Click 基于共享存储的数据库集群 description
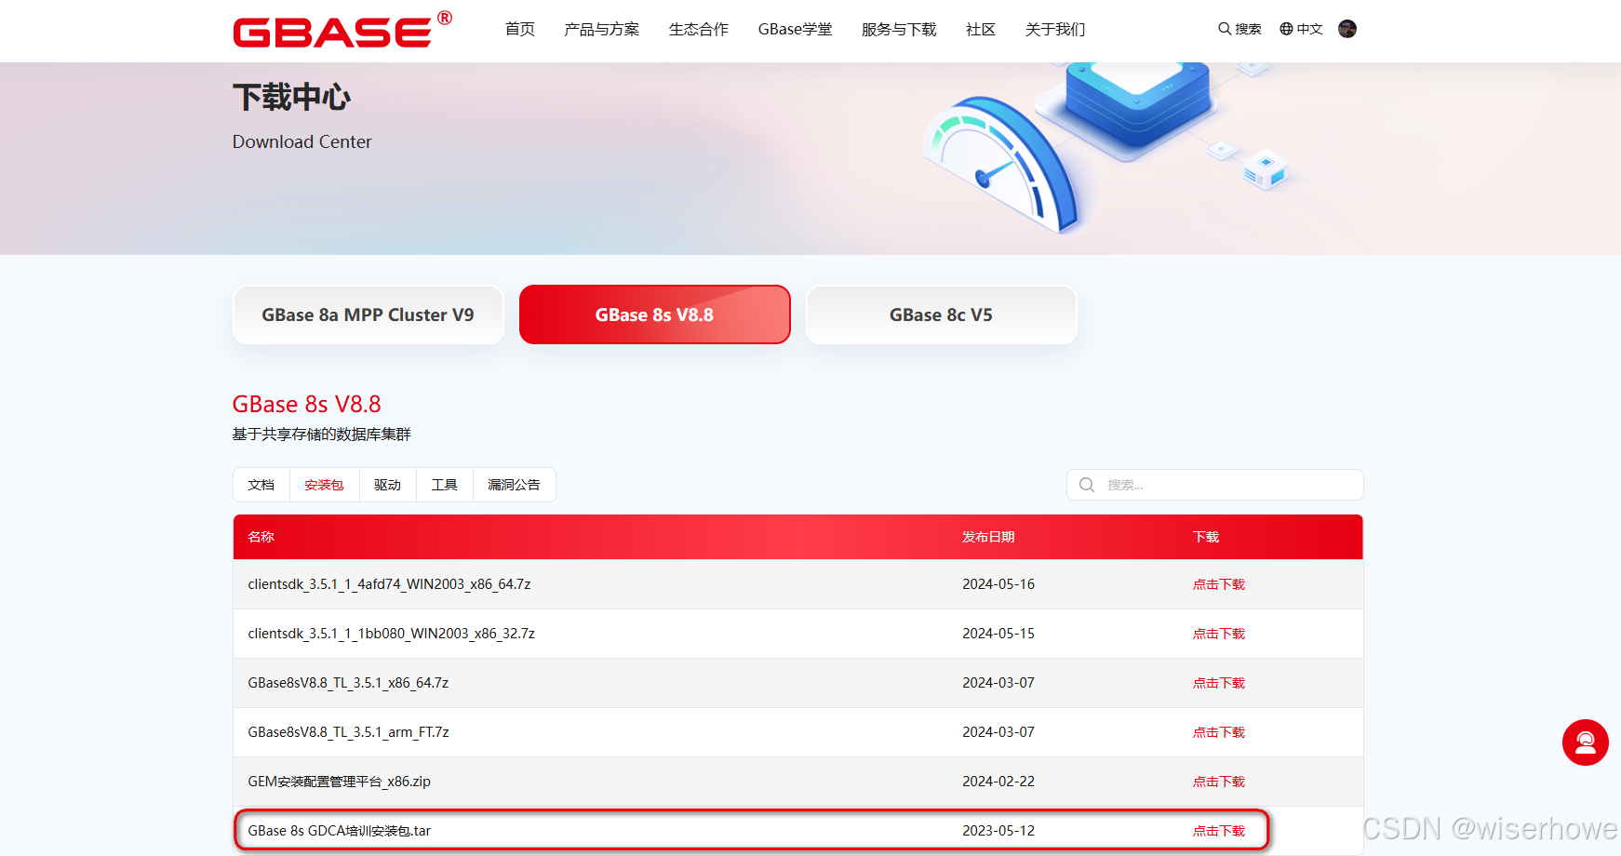 click(x=321, y=435)
